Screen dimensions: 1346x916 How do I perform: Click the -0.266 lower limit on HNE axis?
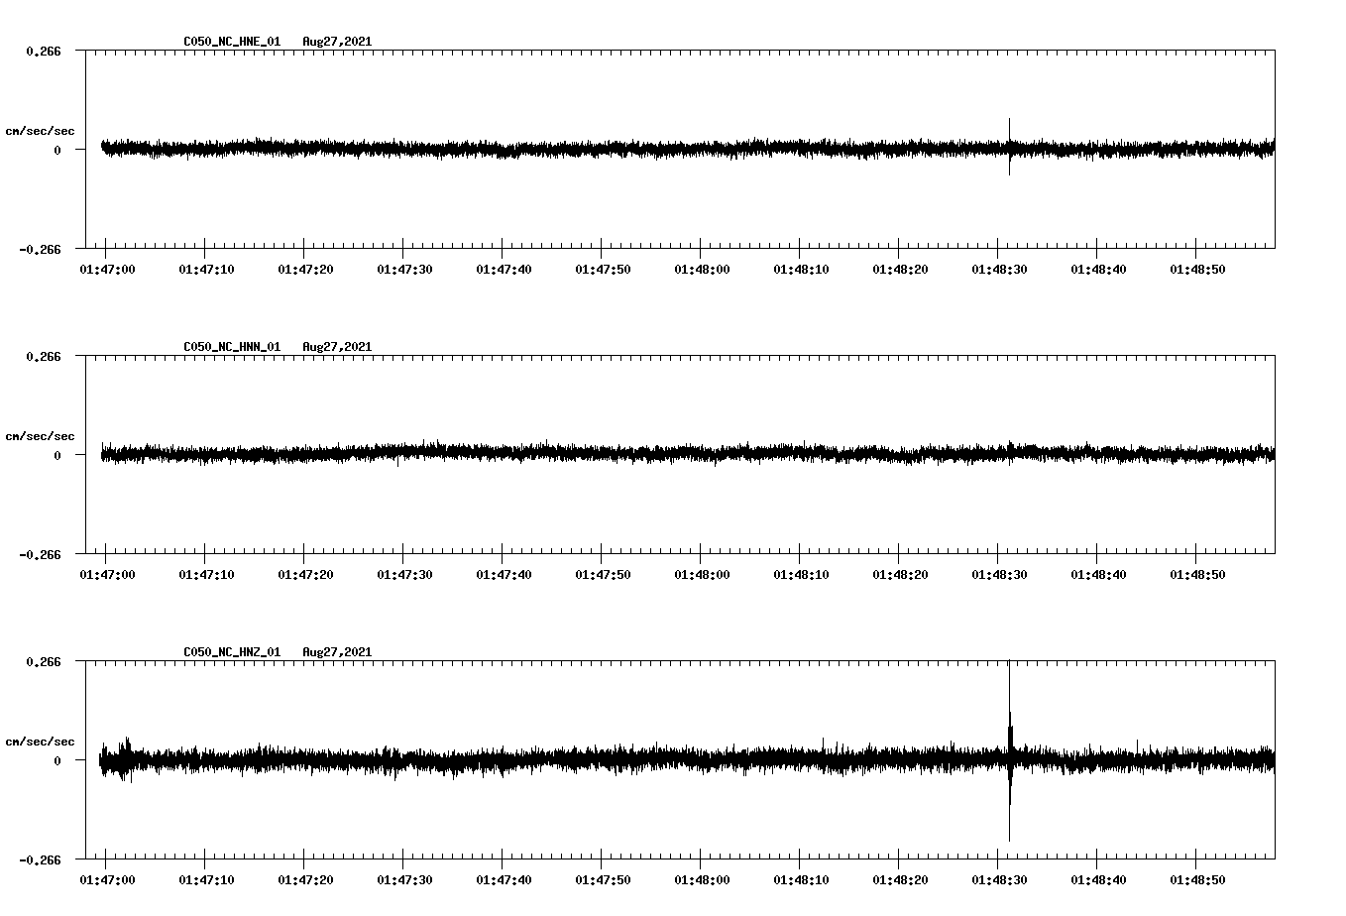click(x=40, y=249)
